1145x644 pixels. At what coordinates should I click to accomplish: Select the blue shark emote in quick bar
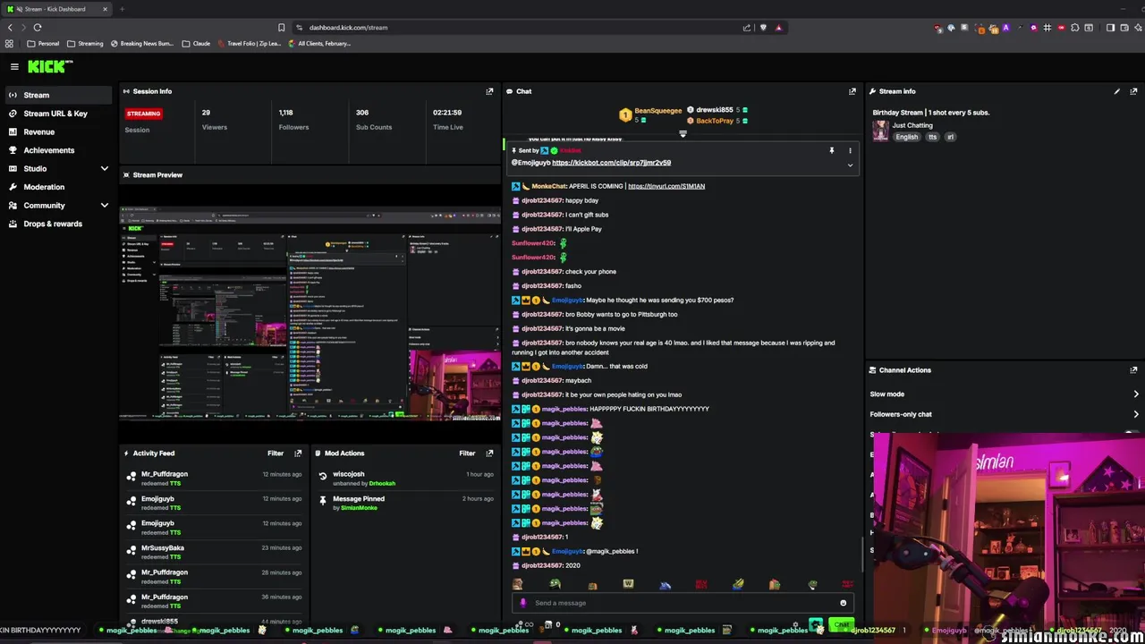(665, 585)
